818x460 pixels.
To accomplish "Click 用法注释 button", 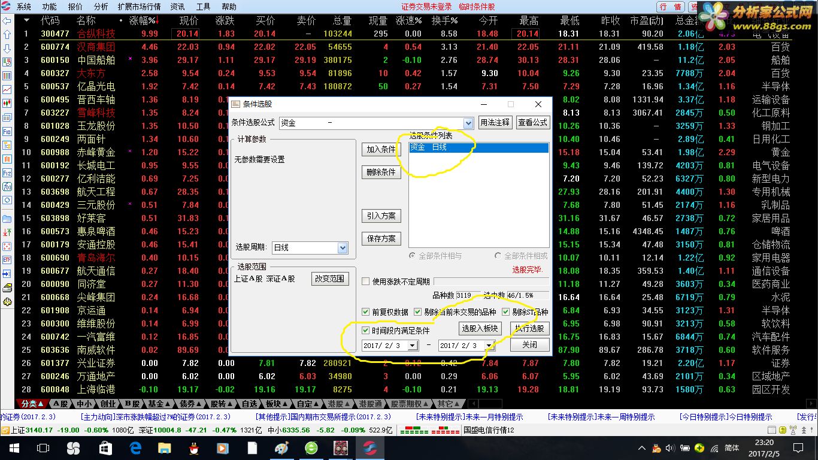I will pyautogui.click(x=495, y=122).
